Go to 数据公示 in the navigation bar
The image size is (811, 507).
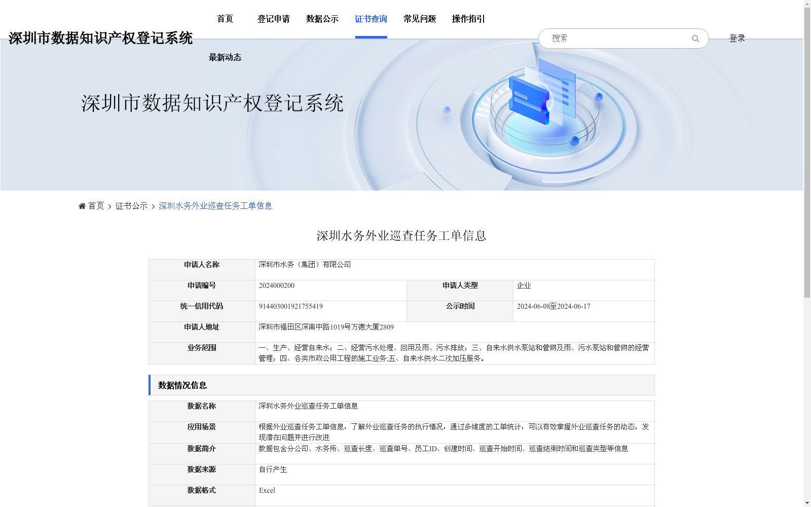(322, 19)
